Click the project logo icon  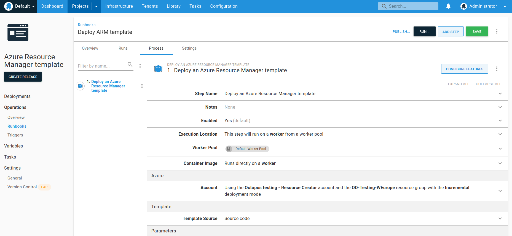coord(18,33)
